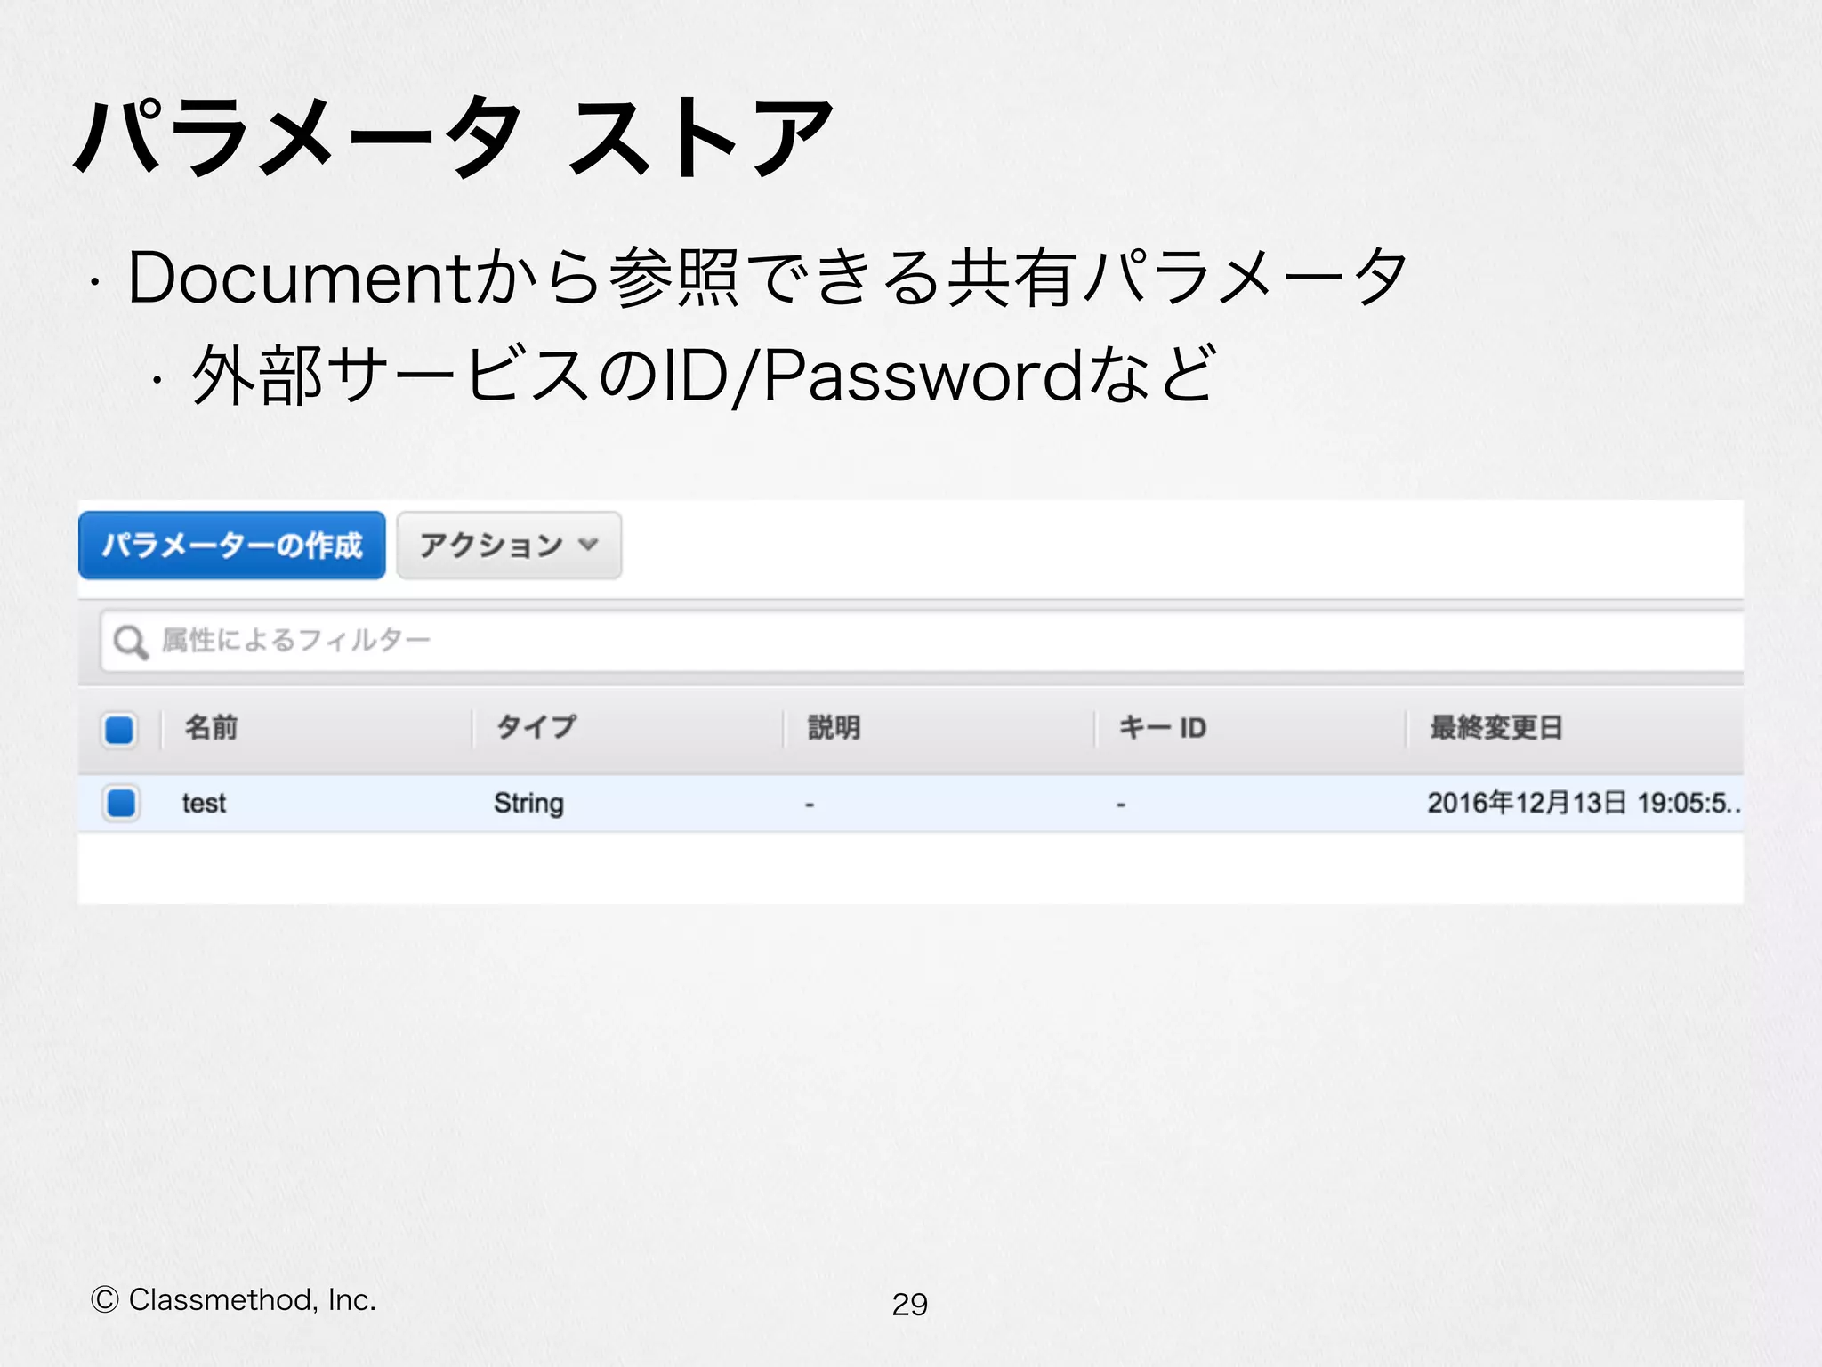The height and width of the screenshot is (1367, 1822).
Task: Click the 2016年12月13日 date cell
Action: (x=1584, y=804)
